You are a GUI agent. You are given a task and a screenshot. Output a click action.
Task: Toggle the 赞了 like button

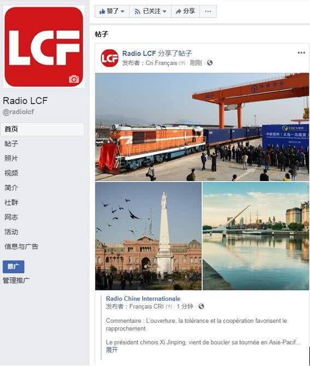click(112, 11)
